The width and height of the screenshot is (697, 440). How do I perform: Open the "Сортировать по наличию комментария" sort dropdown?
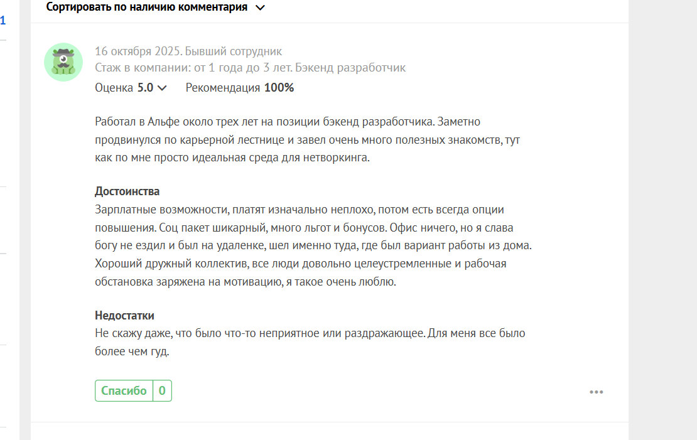pyautogui.click(x=147, y=8)
